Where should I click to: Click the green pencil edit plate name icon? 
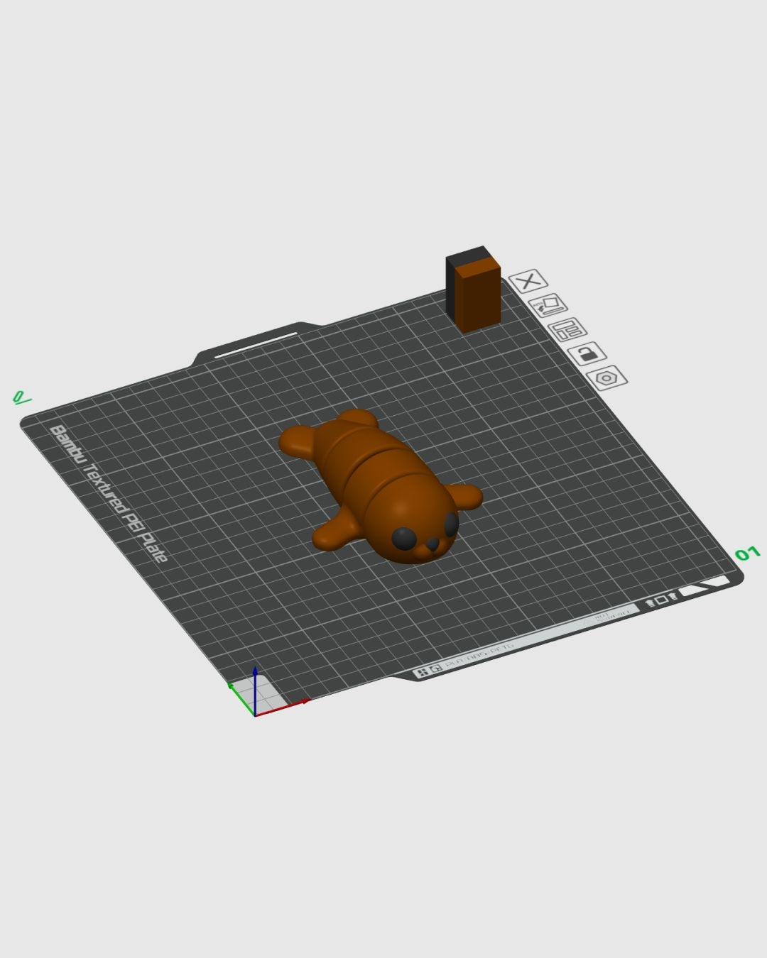pos(21,397)
